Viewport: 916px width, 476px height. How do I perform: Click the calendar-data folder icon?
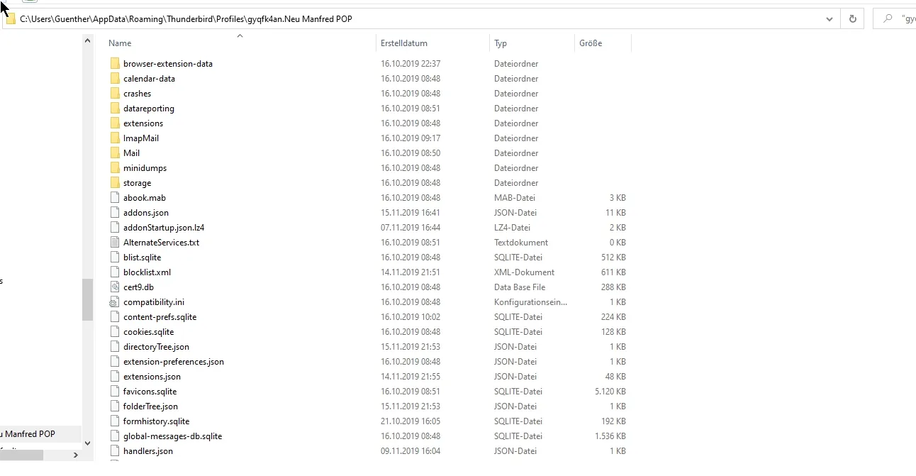click(x=115, y=79)
